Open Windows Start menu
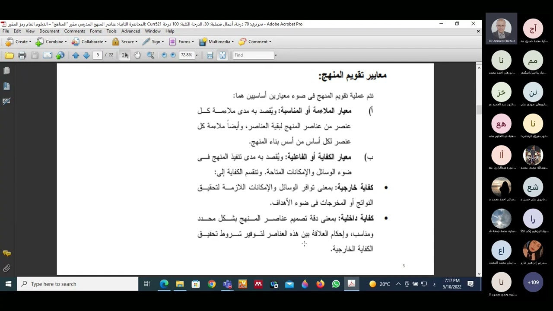The image size is (553, 311). [8, 284]
